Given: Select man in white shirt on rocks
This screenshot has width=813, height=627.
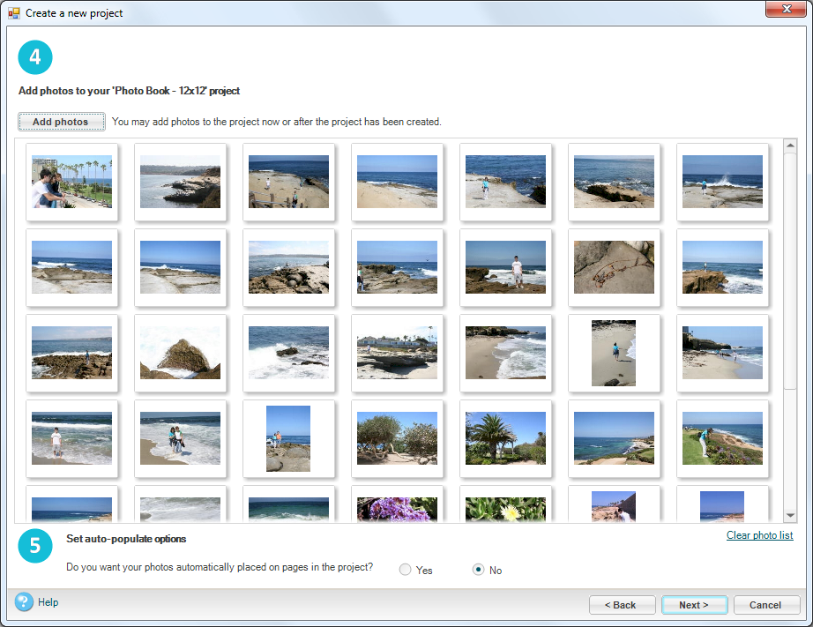Looking at the screenshot, I should click(505, 267).
